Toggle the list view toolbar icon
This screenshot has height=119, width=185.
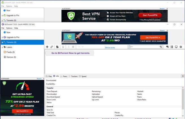click(172, 47)
